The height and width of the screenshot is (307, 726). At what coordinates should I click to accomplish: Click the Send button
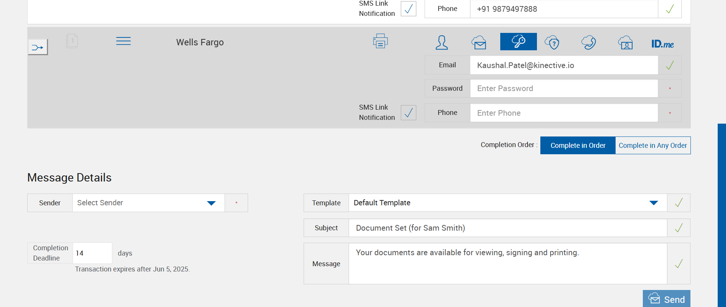667,299
